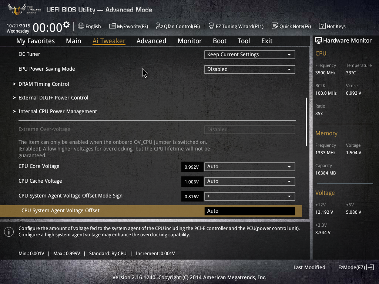The height and width of the screenshot is (284, 379).
Task: Click the CPU Frequency 3500 MHz value
Action: 325,73
